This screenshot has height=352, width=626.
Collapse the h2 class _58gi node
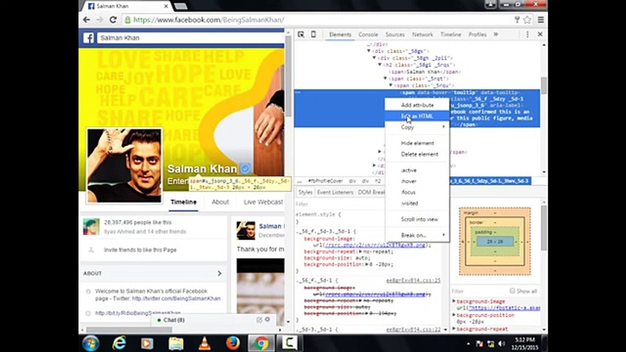(x=380, y=65)
